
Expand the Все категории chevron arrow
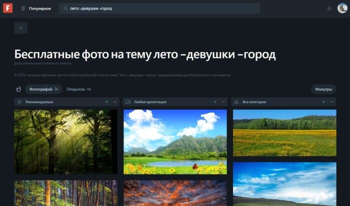tap(331, 102)
